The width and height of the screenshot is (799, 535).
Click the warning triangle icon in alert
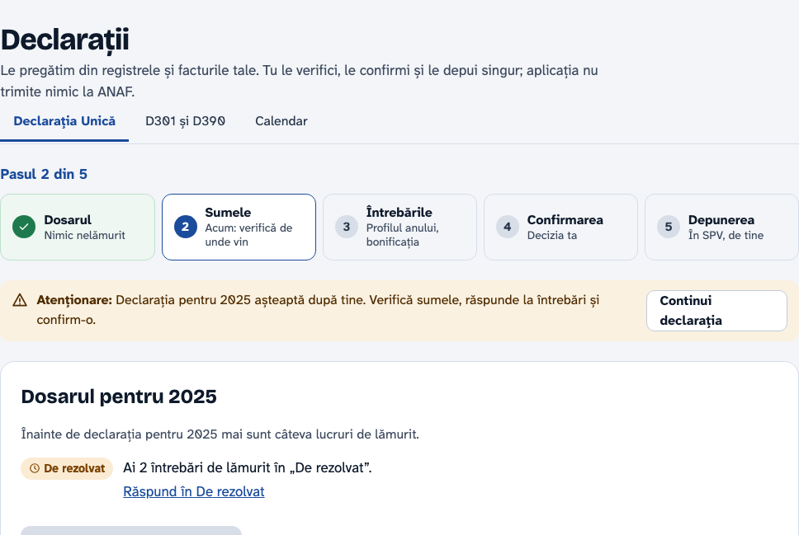pos(20,300)
